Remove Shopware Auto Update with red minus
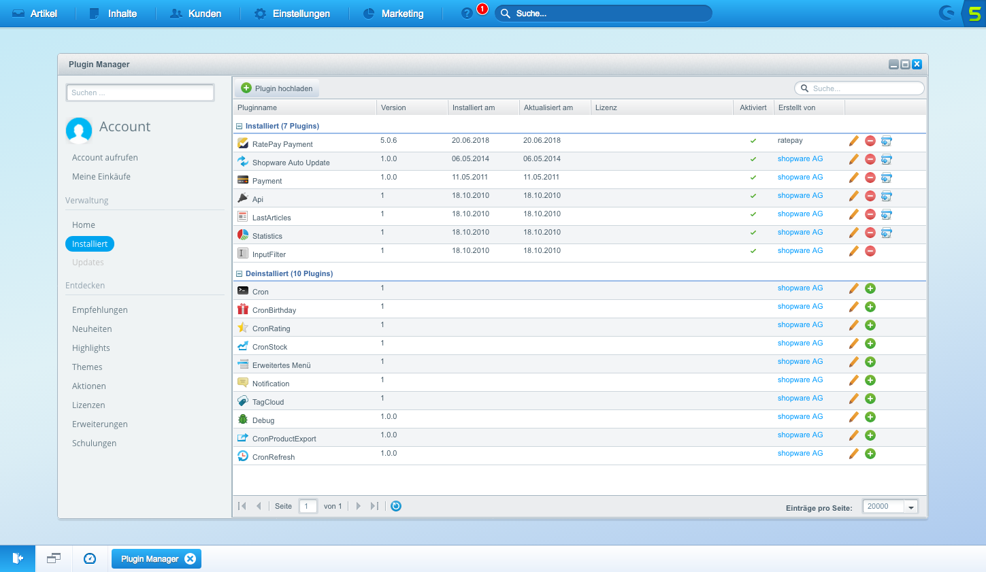Screen dimensions: 986x572 point(870,159)
